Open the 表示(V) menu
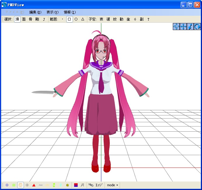Viewport: 202px width, 190px height. pyautogui.click(x=53, y=12)
